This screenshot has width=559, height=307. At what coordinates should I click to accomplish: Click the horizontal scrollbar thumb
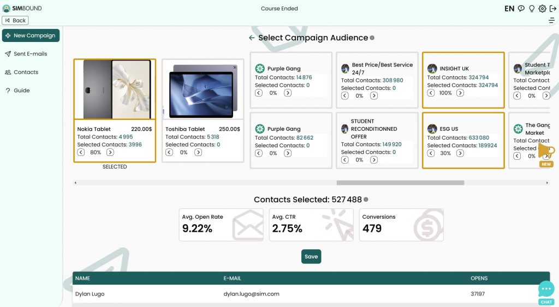(400, 183)
